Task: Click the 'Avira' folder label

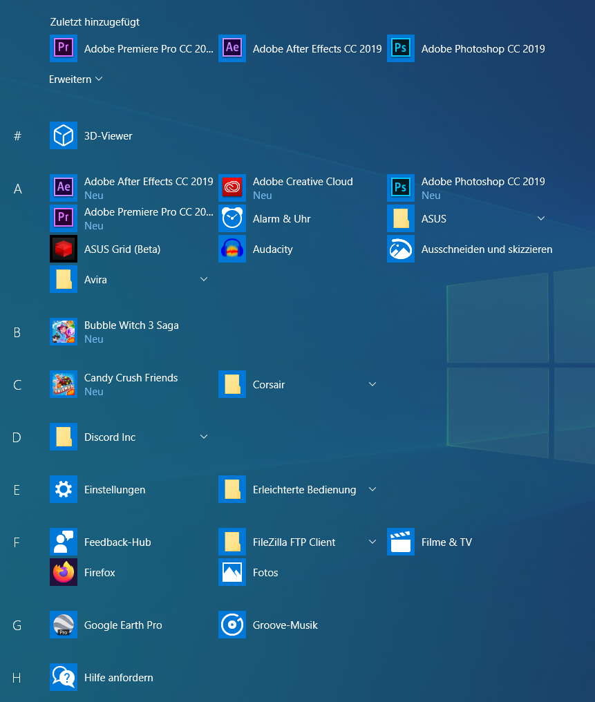Action: tap(95, 279)
